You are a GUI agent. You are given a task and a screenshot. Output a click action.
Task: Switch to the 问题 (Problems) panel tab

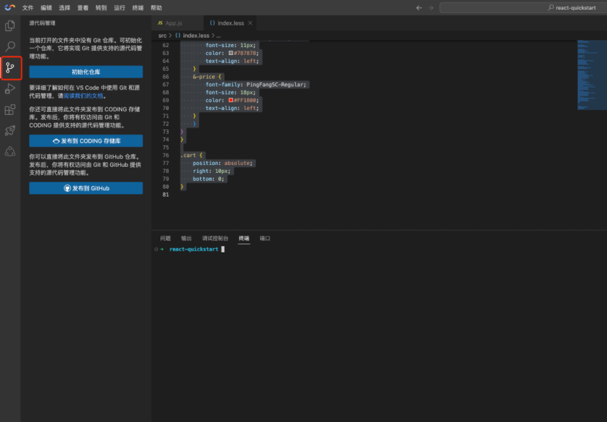[165, 238]
